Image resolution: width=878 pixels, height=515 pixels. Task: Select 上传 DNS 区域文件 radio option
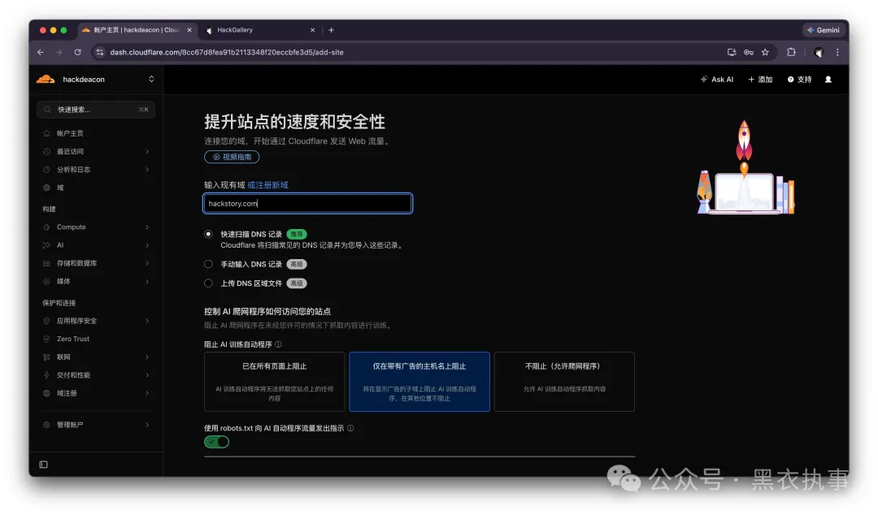(x=208, y=283)
